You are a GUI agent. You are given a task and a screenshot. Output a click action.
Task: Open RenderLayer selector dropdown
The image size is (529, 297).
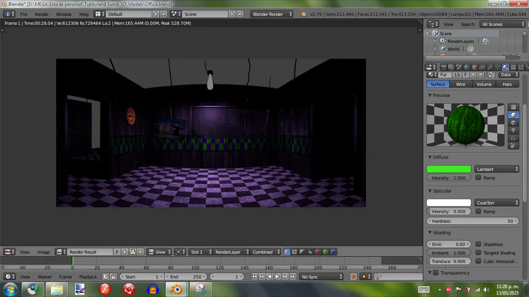(x=231, y=252)
